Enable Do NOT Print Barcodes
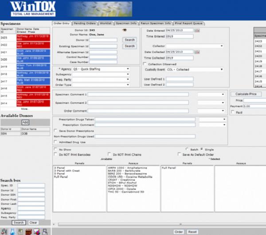Screen dimensions: 266x235 pos(55,154)
